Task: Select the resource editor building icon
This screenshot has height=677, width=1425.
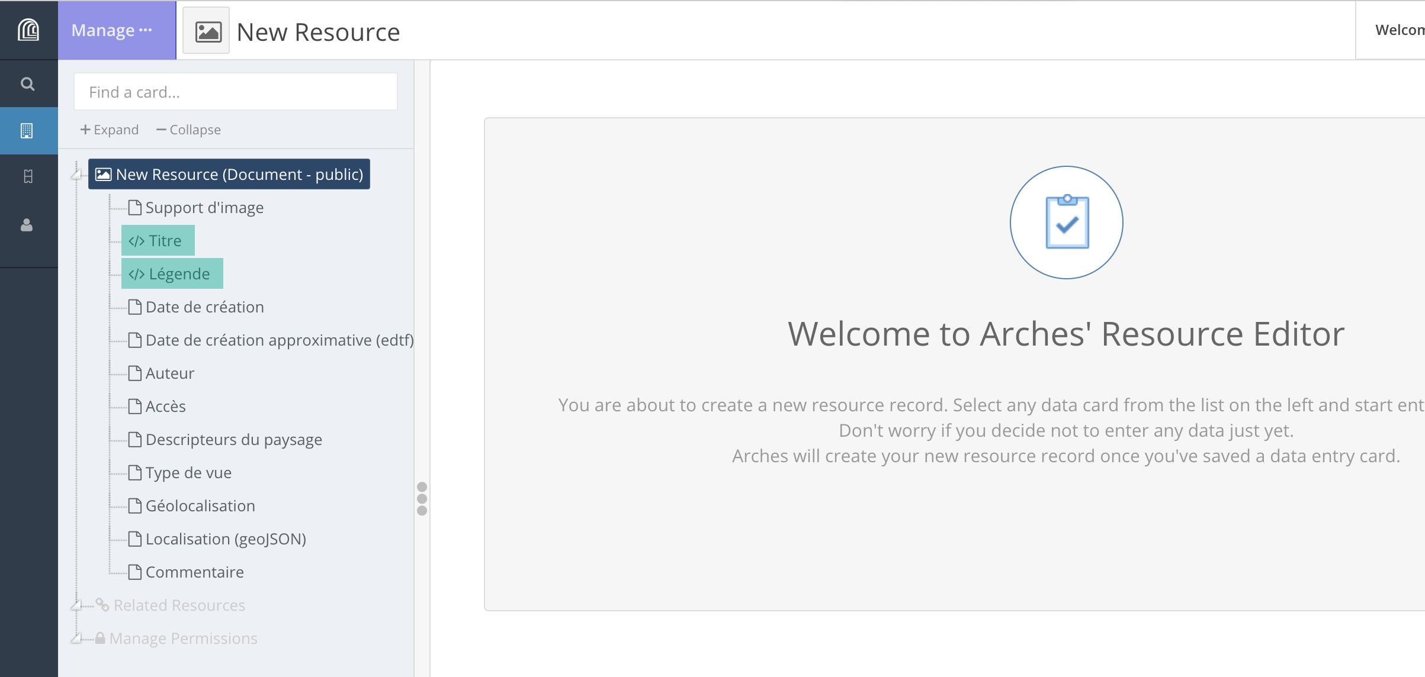Action: (27, 131)
